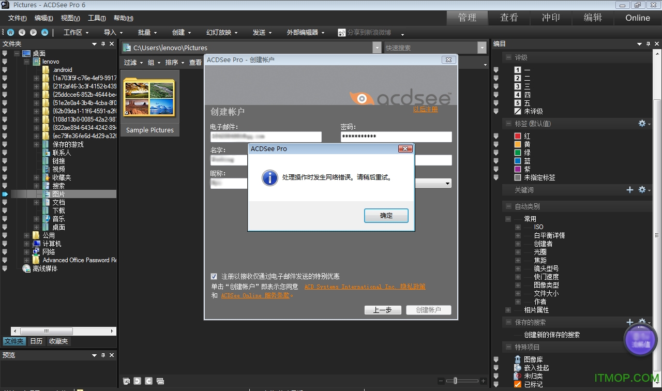
Task: Select the rating 1 icon
Action: (518, 70)
